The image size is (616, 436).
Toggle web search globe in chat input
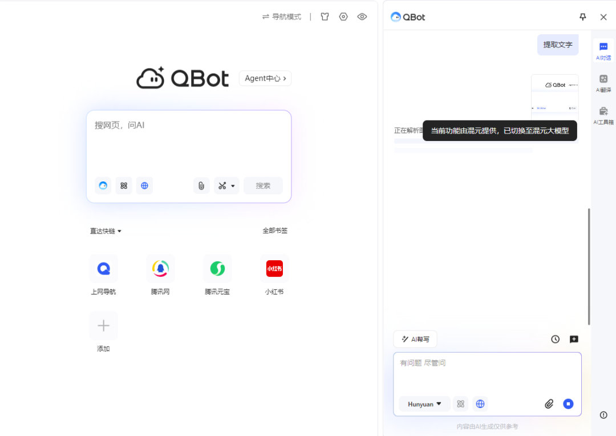(480, 404)
